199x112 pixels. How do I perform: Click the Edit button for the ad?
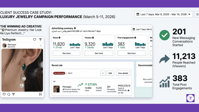(x=110, y=73)
